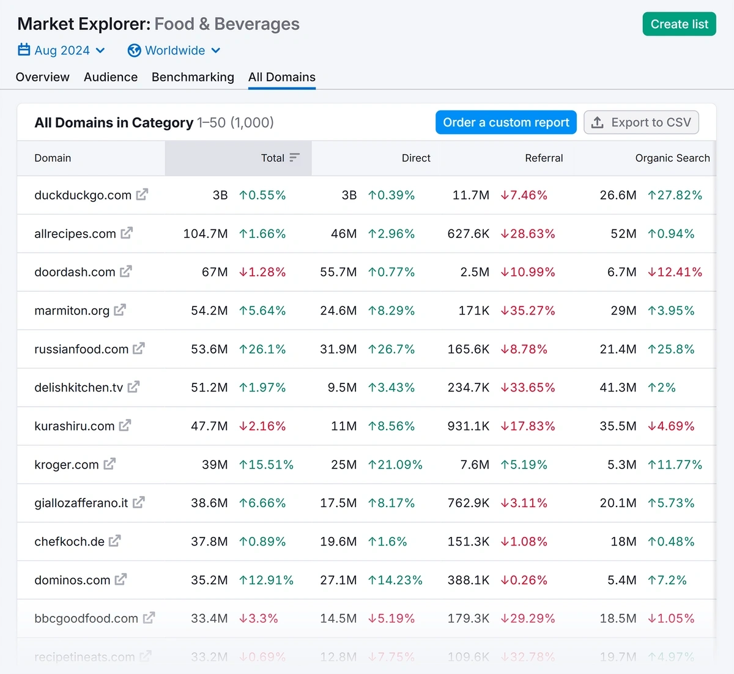The height and width of the screenshot is (674, 734).
Task: Click the kurashiru.com domain name
Action: (74, 426)
